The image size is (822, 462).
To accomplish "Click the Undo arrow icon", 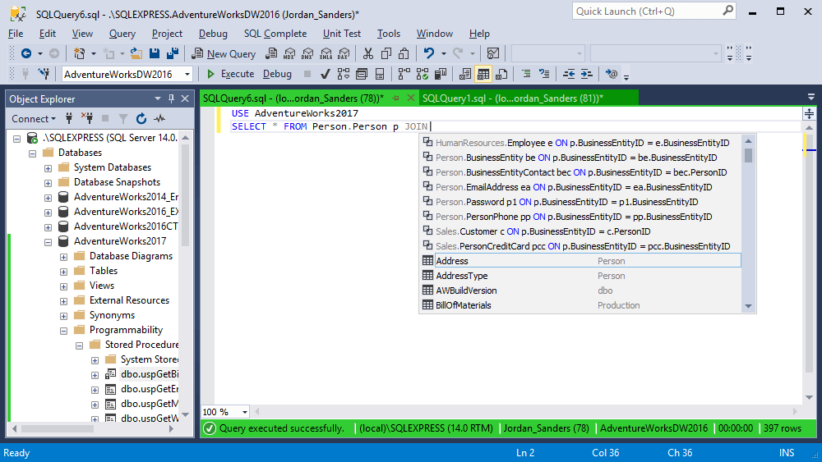I will click(428, 53).
